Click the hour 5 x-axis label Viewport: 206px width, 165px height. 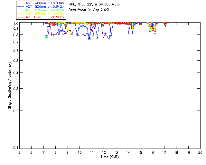(19, 153)
